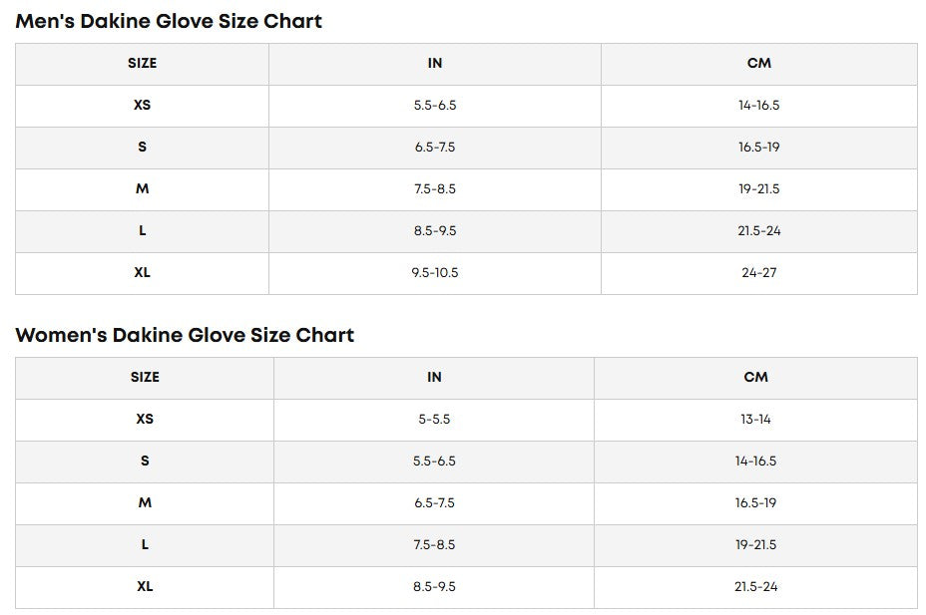
Task: Click the IN header in men's table
Action: (434, 63)
